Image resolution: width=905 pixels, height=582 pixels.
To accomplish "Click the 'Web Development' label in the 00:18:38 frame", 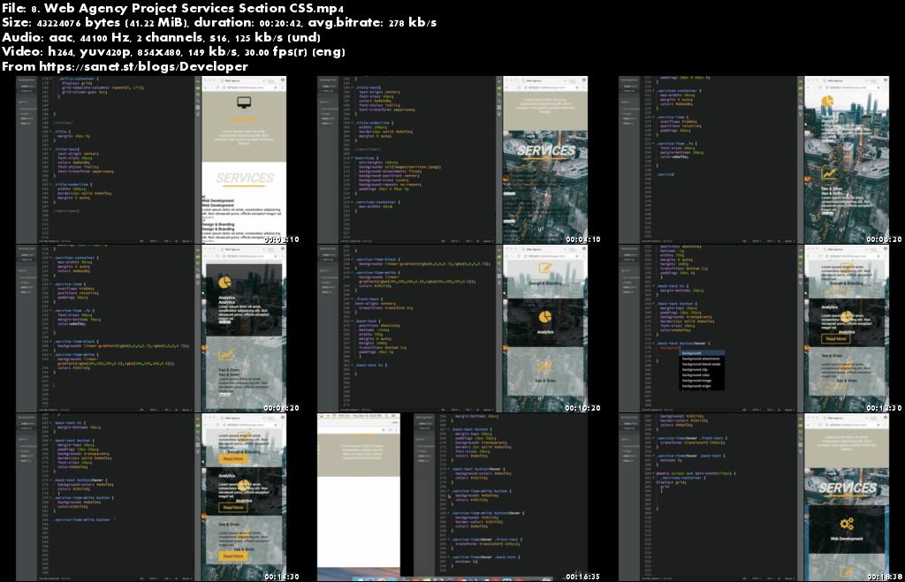I will [847, 539].
